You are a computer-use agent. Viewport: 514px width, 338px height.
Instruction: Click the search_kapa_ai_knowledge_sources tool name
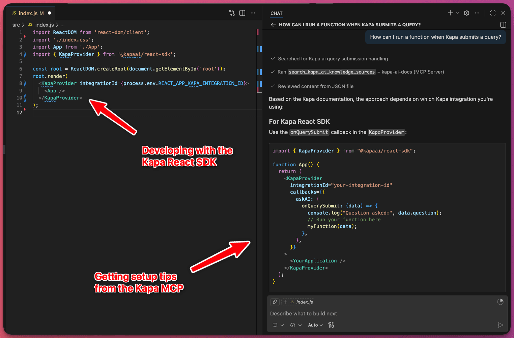tap(332, 72)
